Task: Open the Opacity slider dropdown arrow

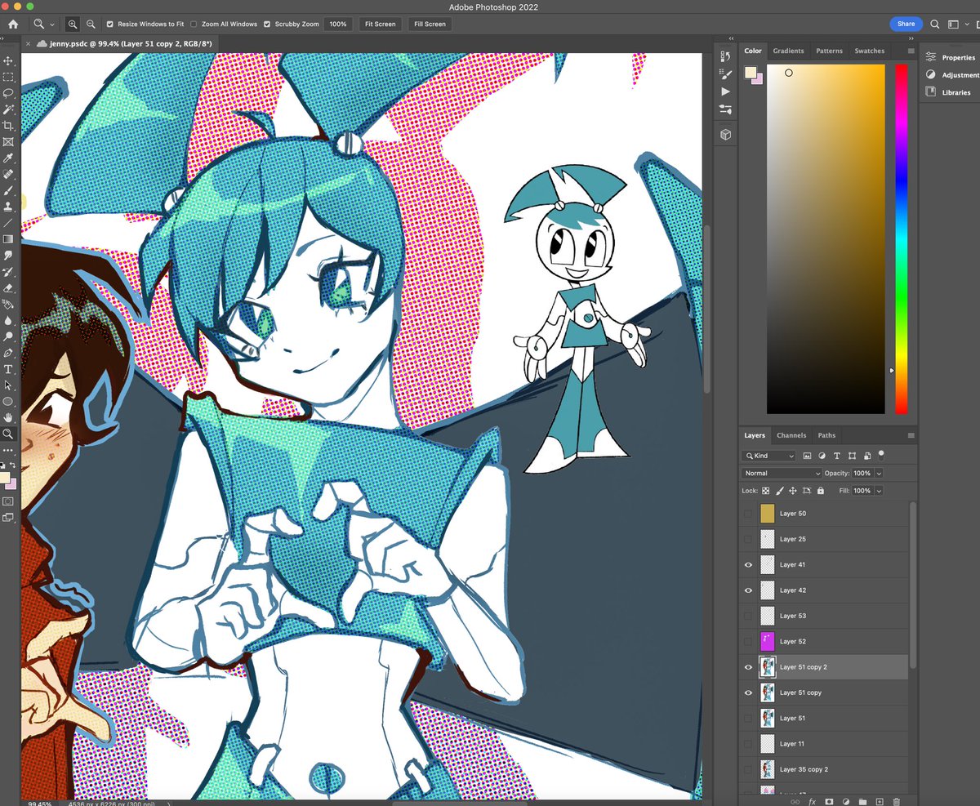Action: 879,474
